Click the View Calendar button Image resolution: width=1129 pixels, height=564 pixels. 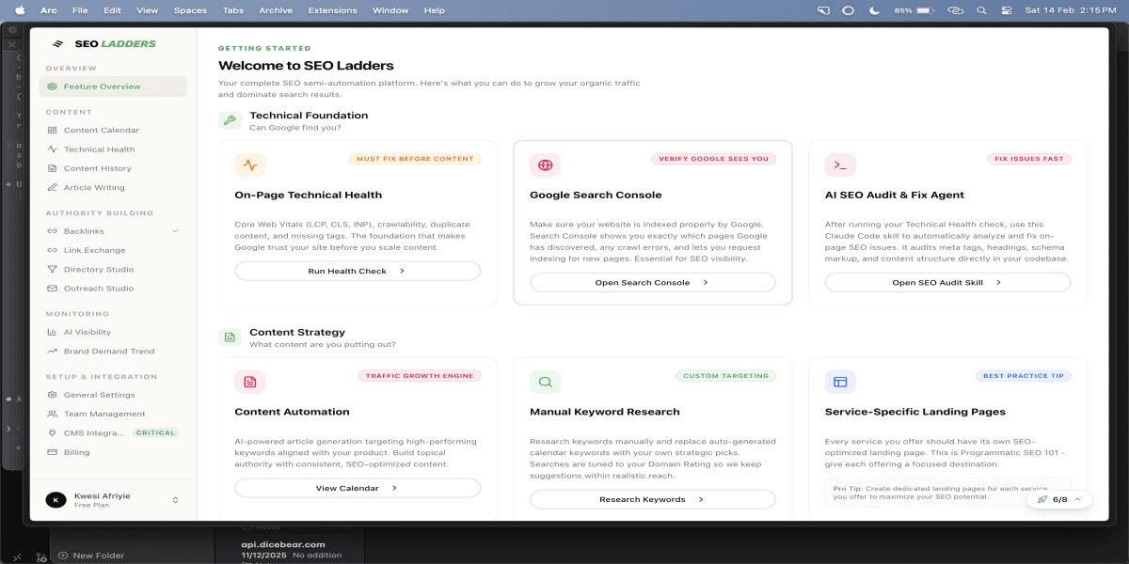click(x=357, y=488)
